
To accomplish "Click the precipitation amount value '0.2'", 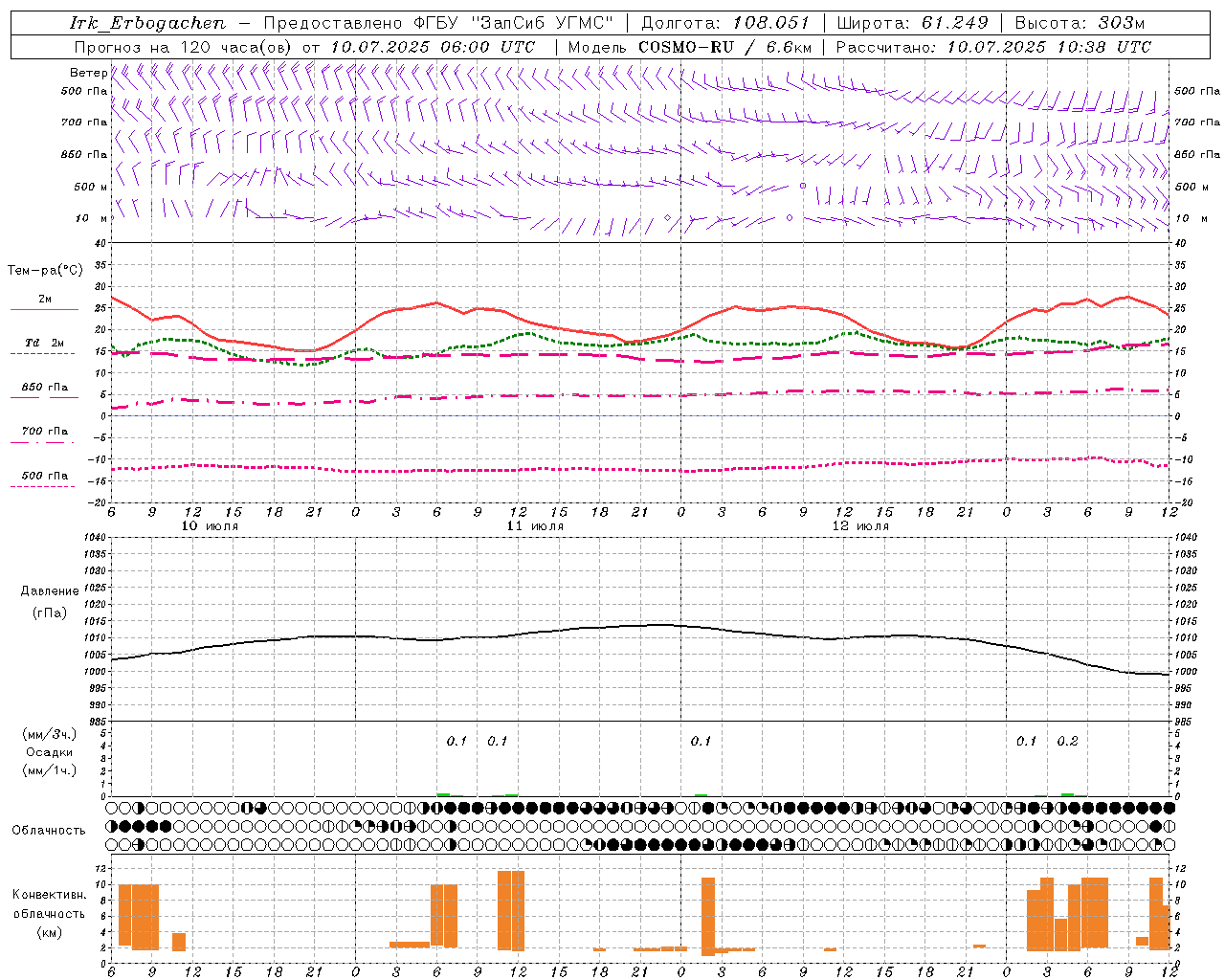I will (x=1067, y=741).
